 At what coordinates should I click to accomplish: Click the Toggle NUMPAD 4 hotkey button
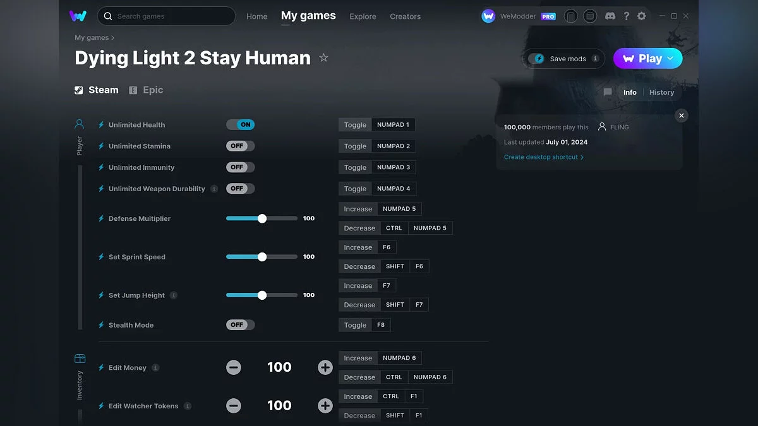[x=377, y=189]
